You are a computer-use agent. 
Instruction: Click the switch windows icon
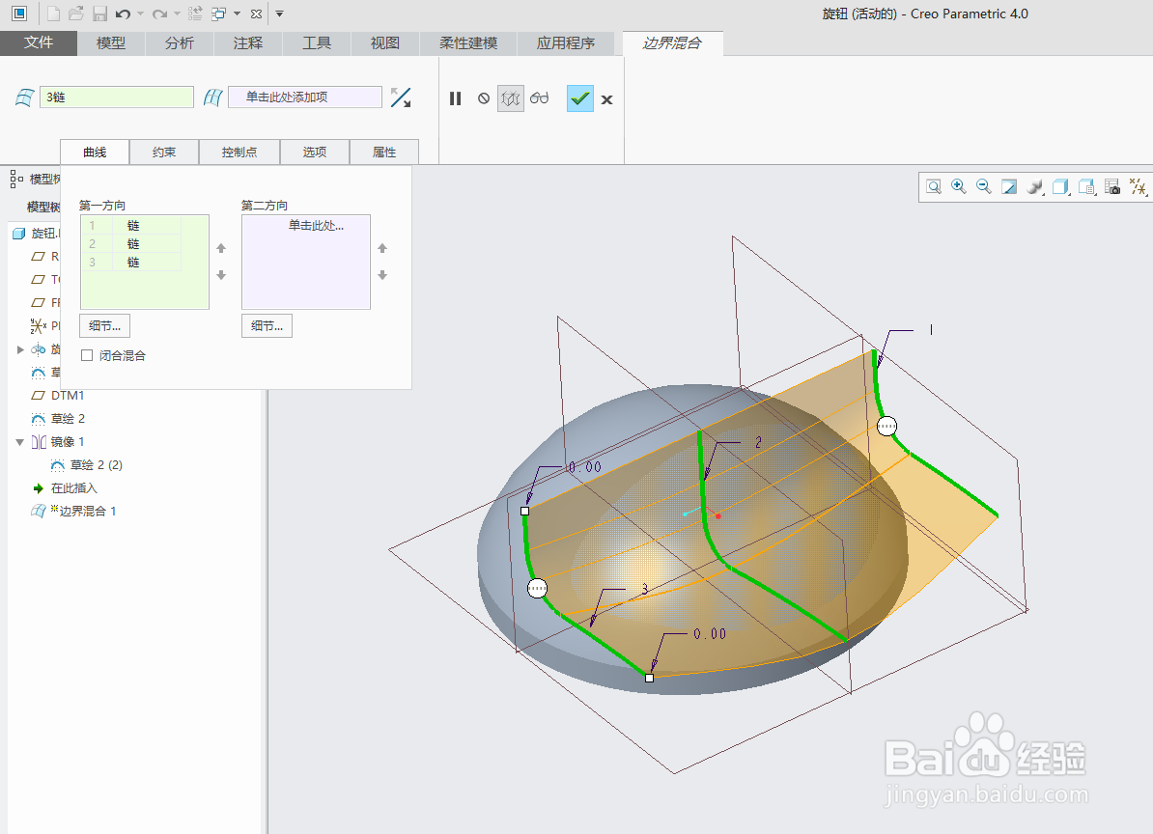218,14
